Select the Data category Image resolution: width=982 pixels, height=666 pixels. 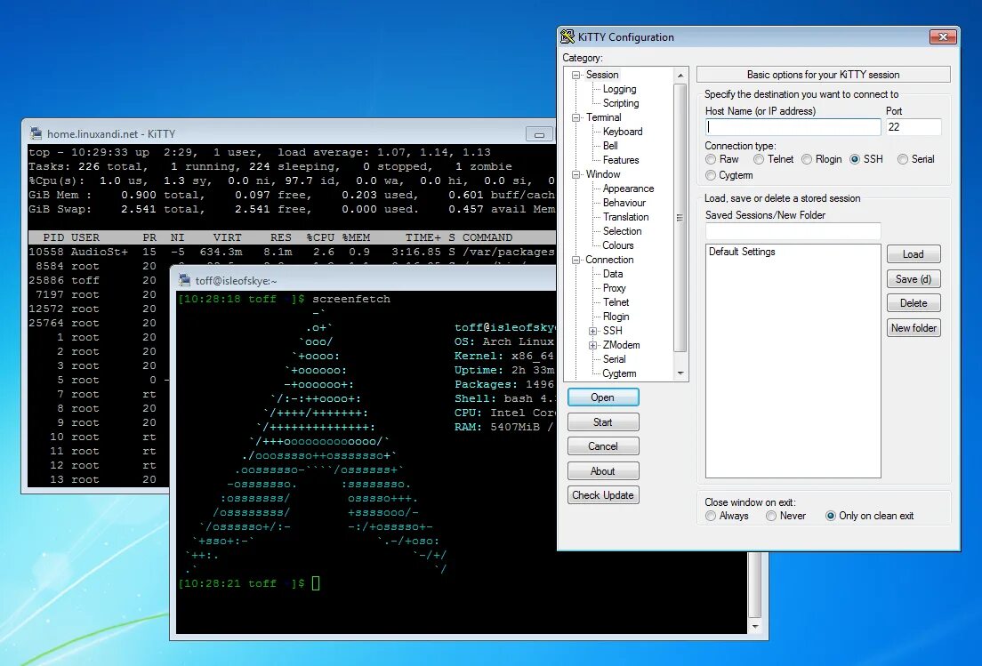coord(613,274)
